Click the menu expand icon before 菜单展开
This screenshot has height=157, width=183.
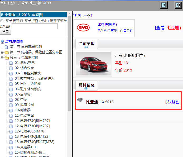click(2, 21)
